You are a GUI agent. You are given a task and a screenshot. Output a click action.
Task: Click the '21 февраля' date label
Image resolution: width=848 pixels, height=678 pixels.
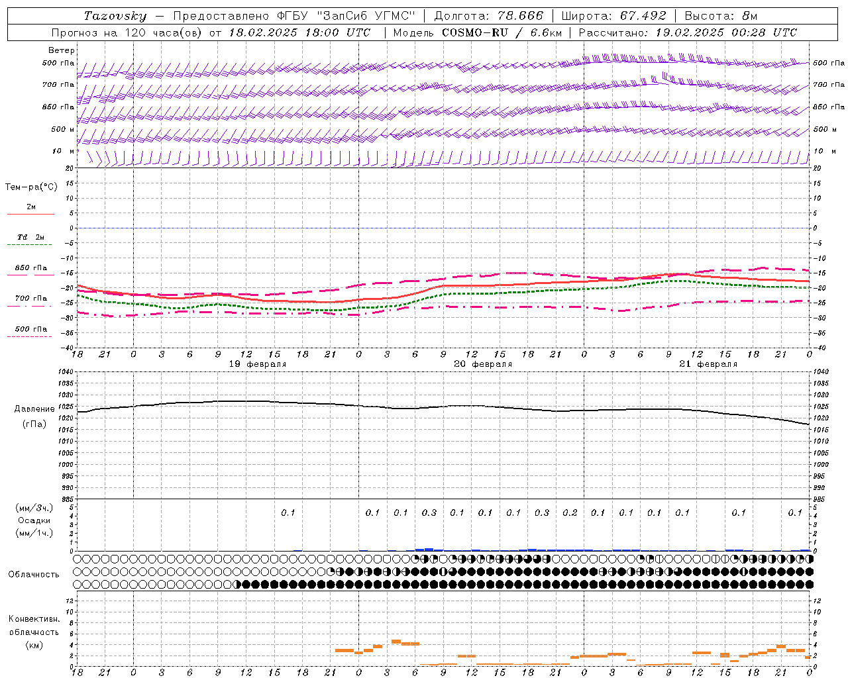pyautogui.click(x=708, y=364)
